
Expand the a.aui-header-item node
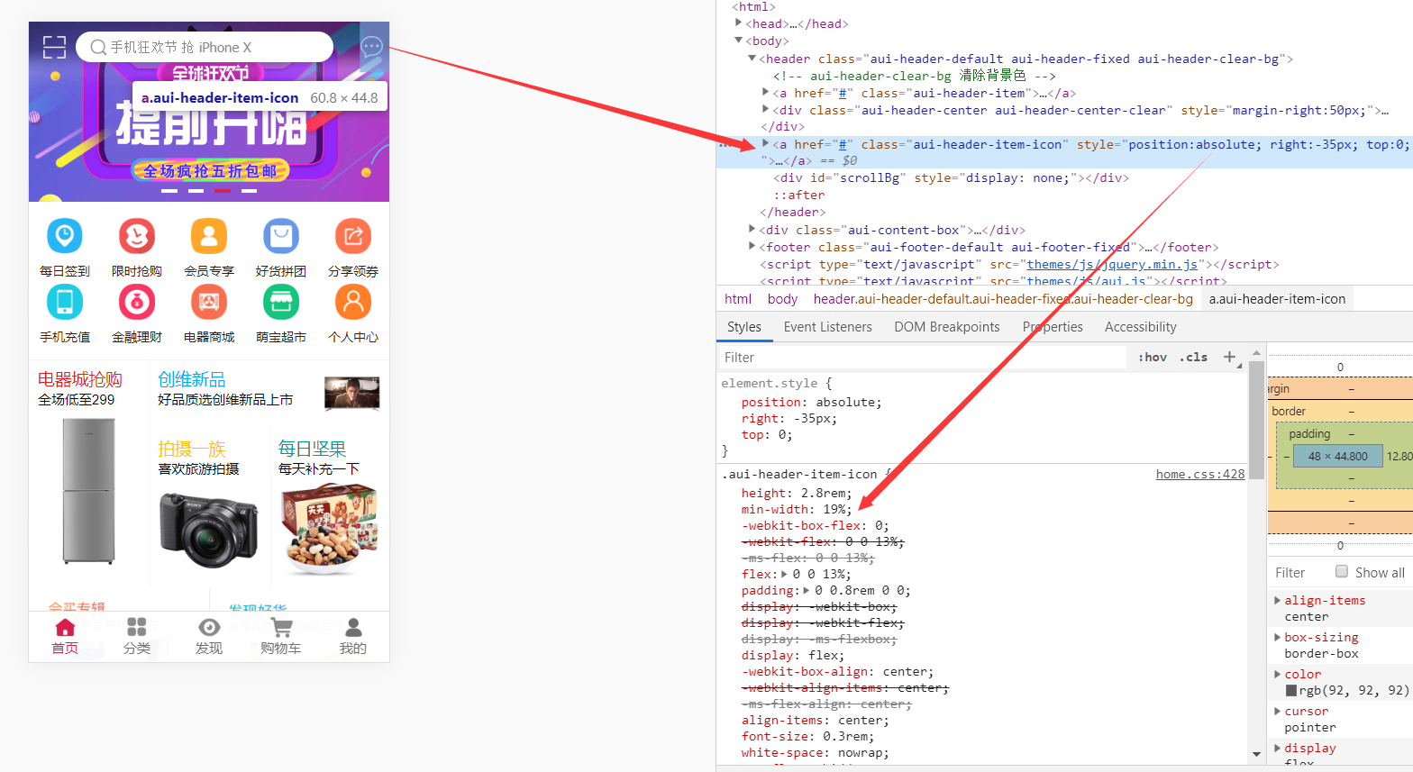pos(766,92)
